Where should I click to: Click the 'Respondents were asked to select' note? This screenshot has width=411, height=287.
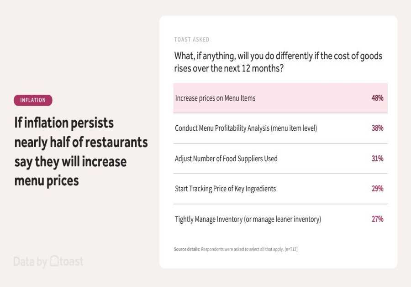(242, 249)
